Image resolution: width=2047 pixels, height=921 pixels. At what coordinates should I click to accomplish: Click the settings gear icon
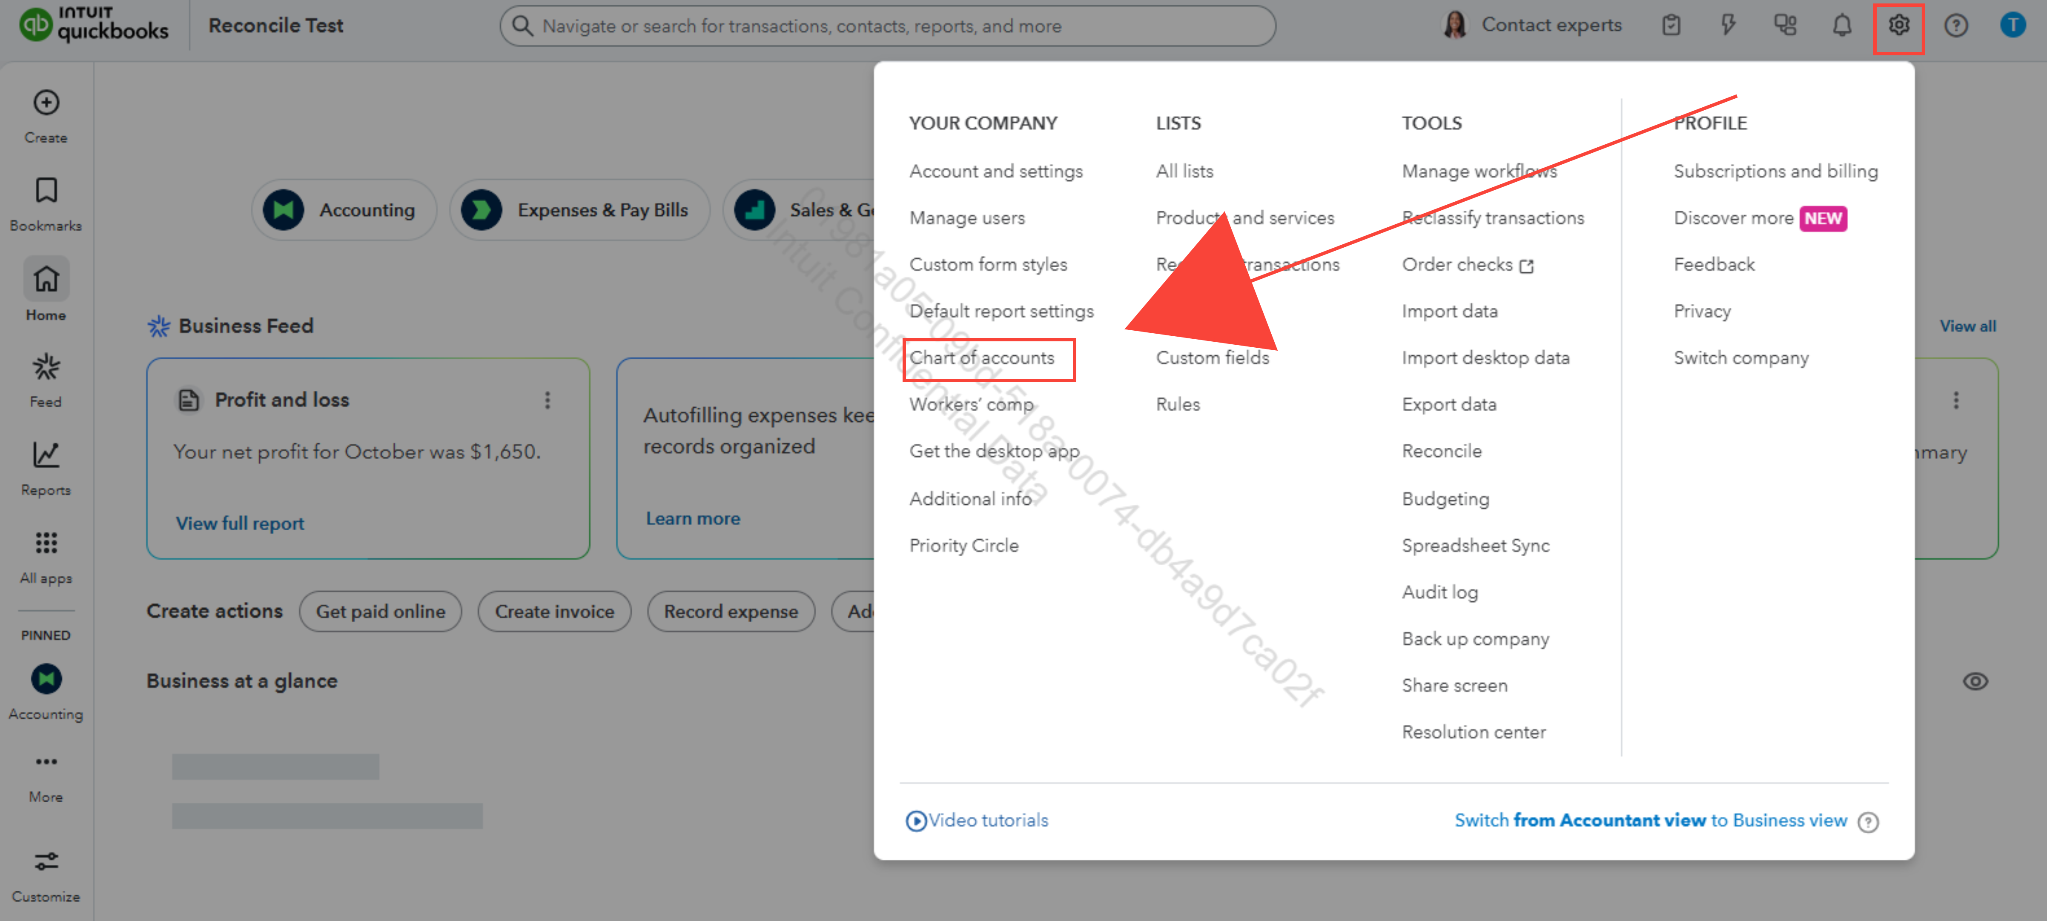coord(1898,26)
